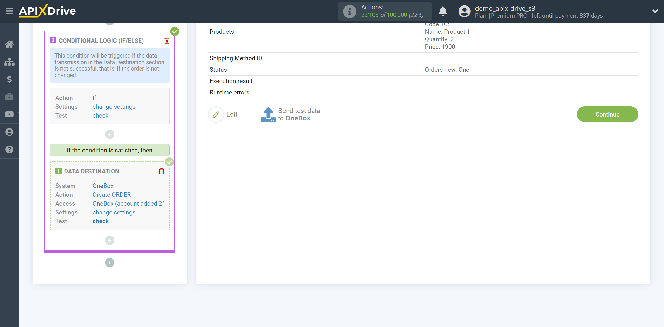Open the If action link
The width and height of the screenshot is (664, 327).
pos(94,98)
